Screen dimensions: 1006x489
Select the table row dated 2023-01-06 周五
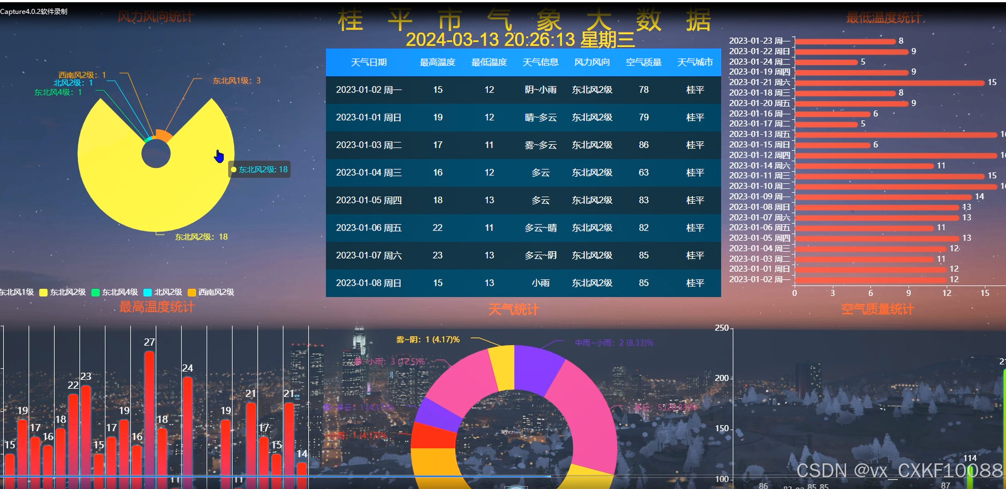[x=523, y=228]
